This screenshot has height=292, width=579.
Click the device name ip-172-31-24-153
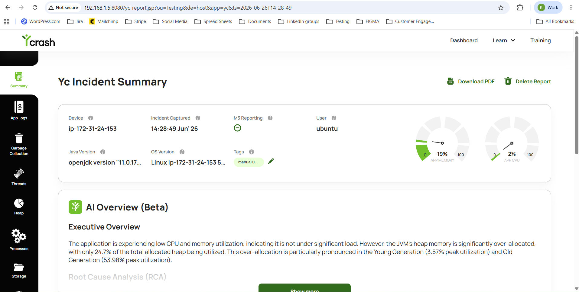point(93,129)
